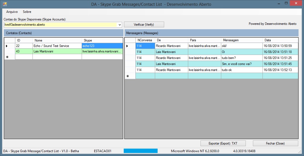Sort contacts by the ID column header
Image resolution: width=304 pixels, height=156 pixels.
tap(24, 40)
